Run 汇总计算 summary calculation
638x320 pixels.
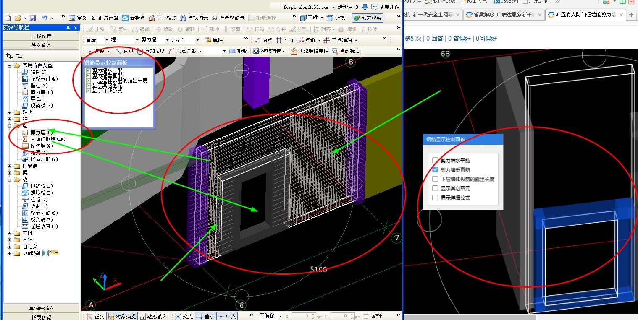105,18
